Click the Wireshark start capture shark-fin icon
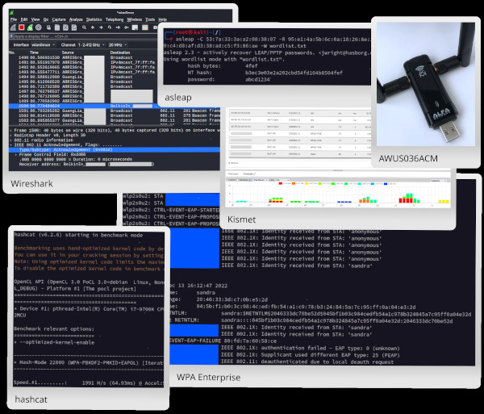Image resolution: width=484 pixels, height=414 pixels. pyautogui.click(x=13, y=27)
